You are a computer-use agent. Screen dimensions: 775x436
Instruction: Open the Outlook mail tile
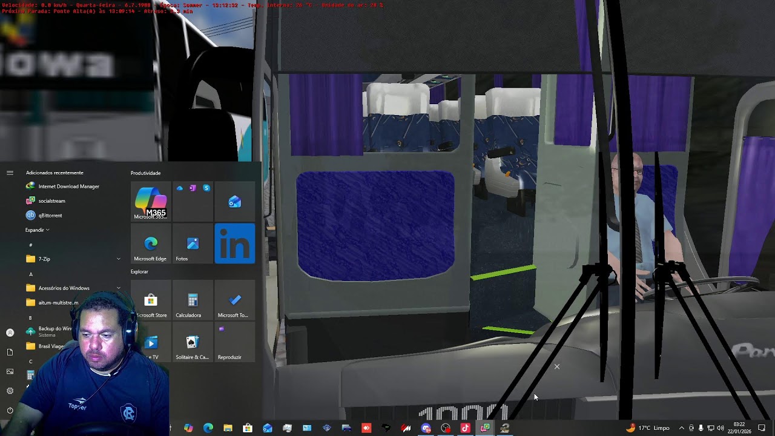(234, 202)
